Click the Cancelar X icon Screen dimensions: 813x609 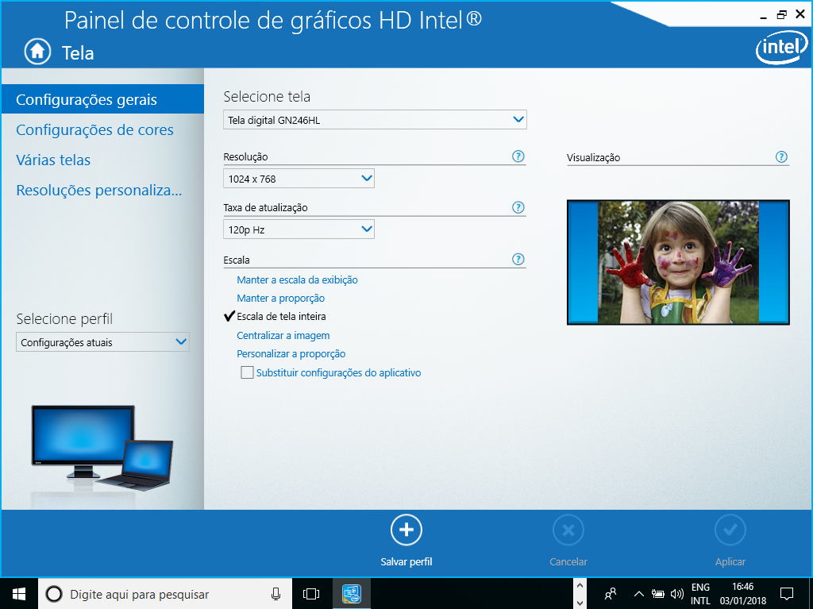point(568,530)
